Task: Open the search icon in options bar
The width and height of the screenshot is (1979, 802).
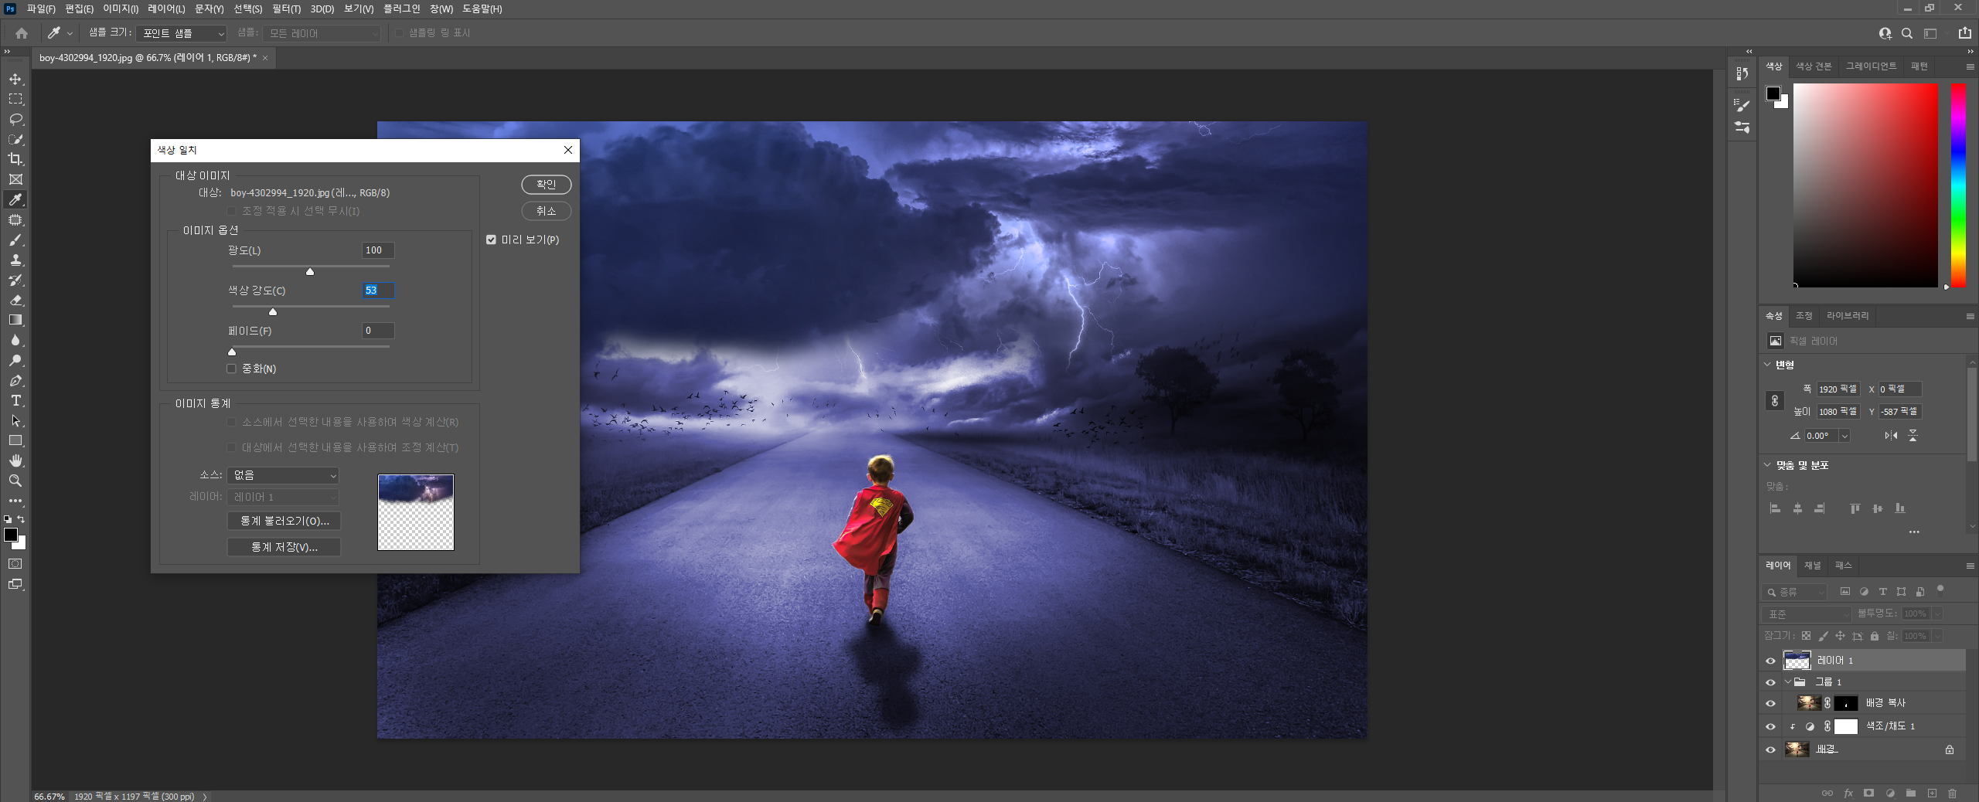Action: click(x=1907, y=33)
